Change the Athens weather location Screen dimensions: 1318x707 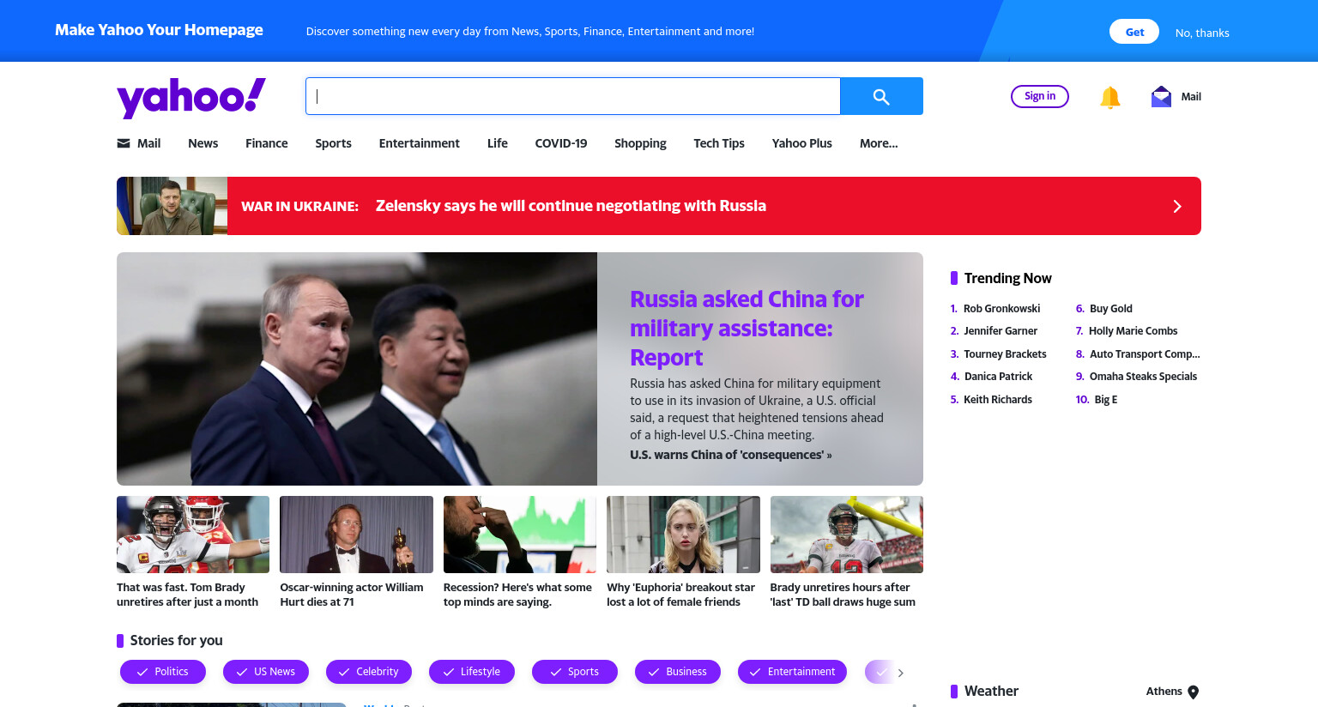click(1172, 692)
